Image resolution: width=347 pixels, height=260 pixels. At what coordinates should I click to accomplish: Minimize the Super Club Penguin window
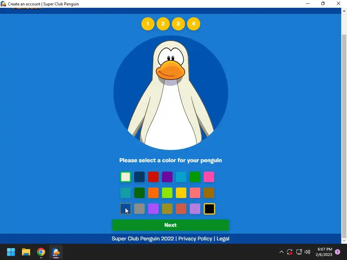click(308, 4)
